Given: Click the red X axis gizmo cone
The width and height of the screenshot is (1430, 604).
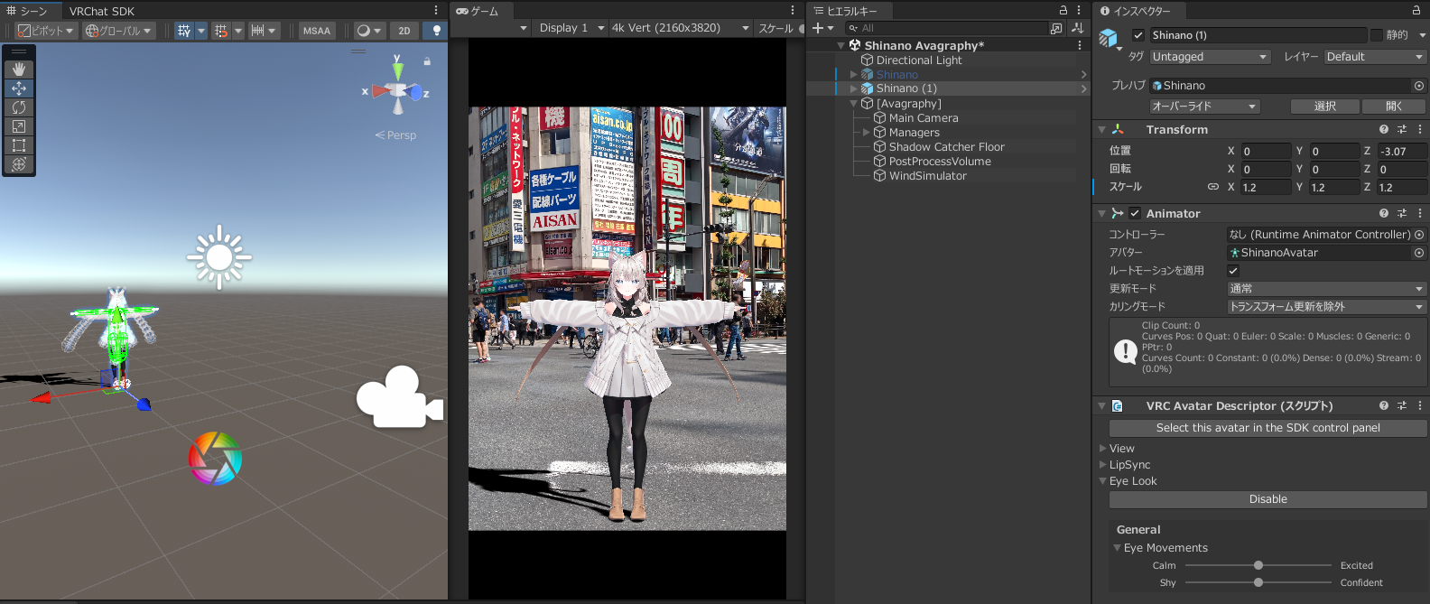Looking at the screenshot, I should (380, 91).
